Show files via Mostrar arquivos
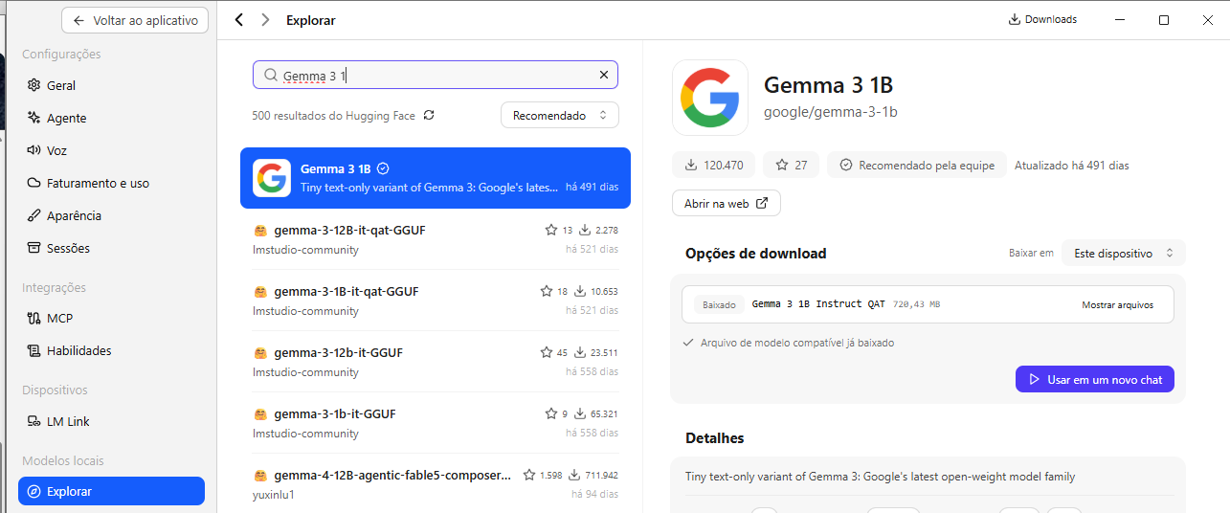1230x513 pixels. click(x=1117, y=304)
